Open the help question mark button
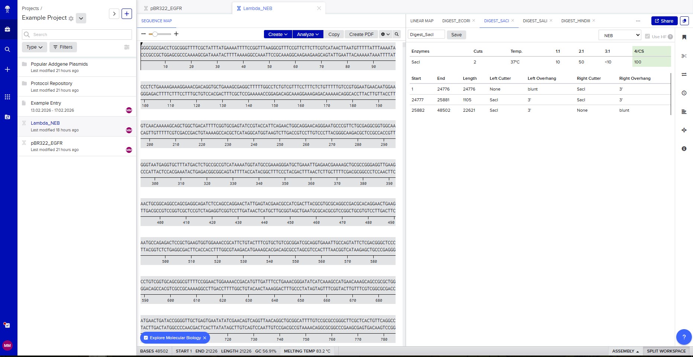 pyautogui.click(x=684, y=337)
